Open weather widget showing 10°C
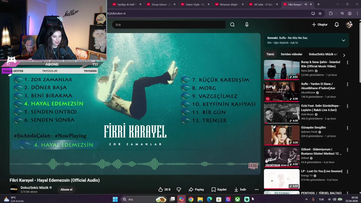 pos(14,199)
